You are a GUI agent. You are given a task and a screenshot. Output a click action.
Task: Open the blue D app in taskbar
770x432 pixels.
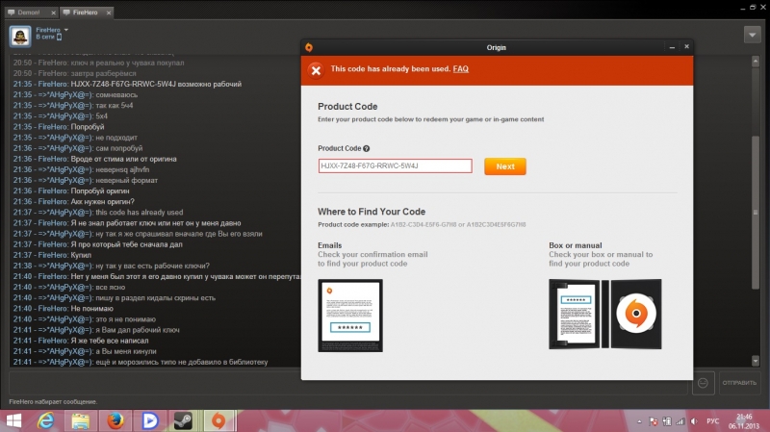pyautogui.click(x=149, y=421)
